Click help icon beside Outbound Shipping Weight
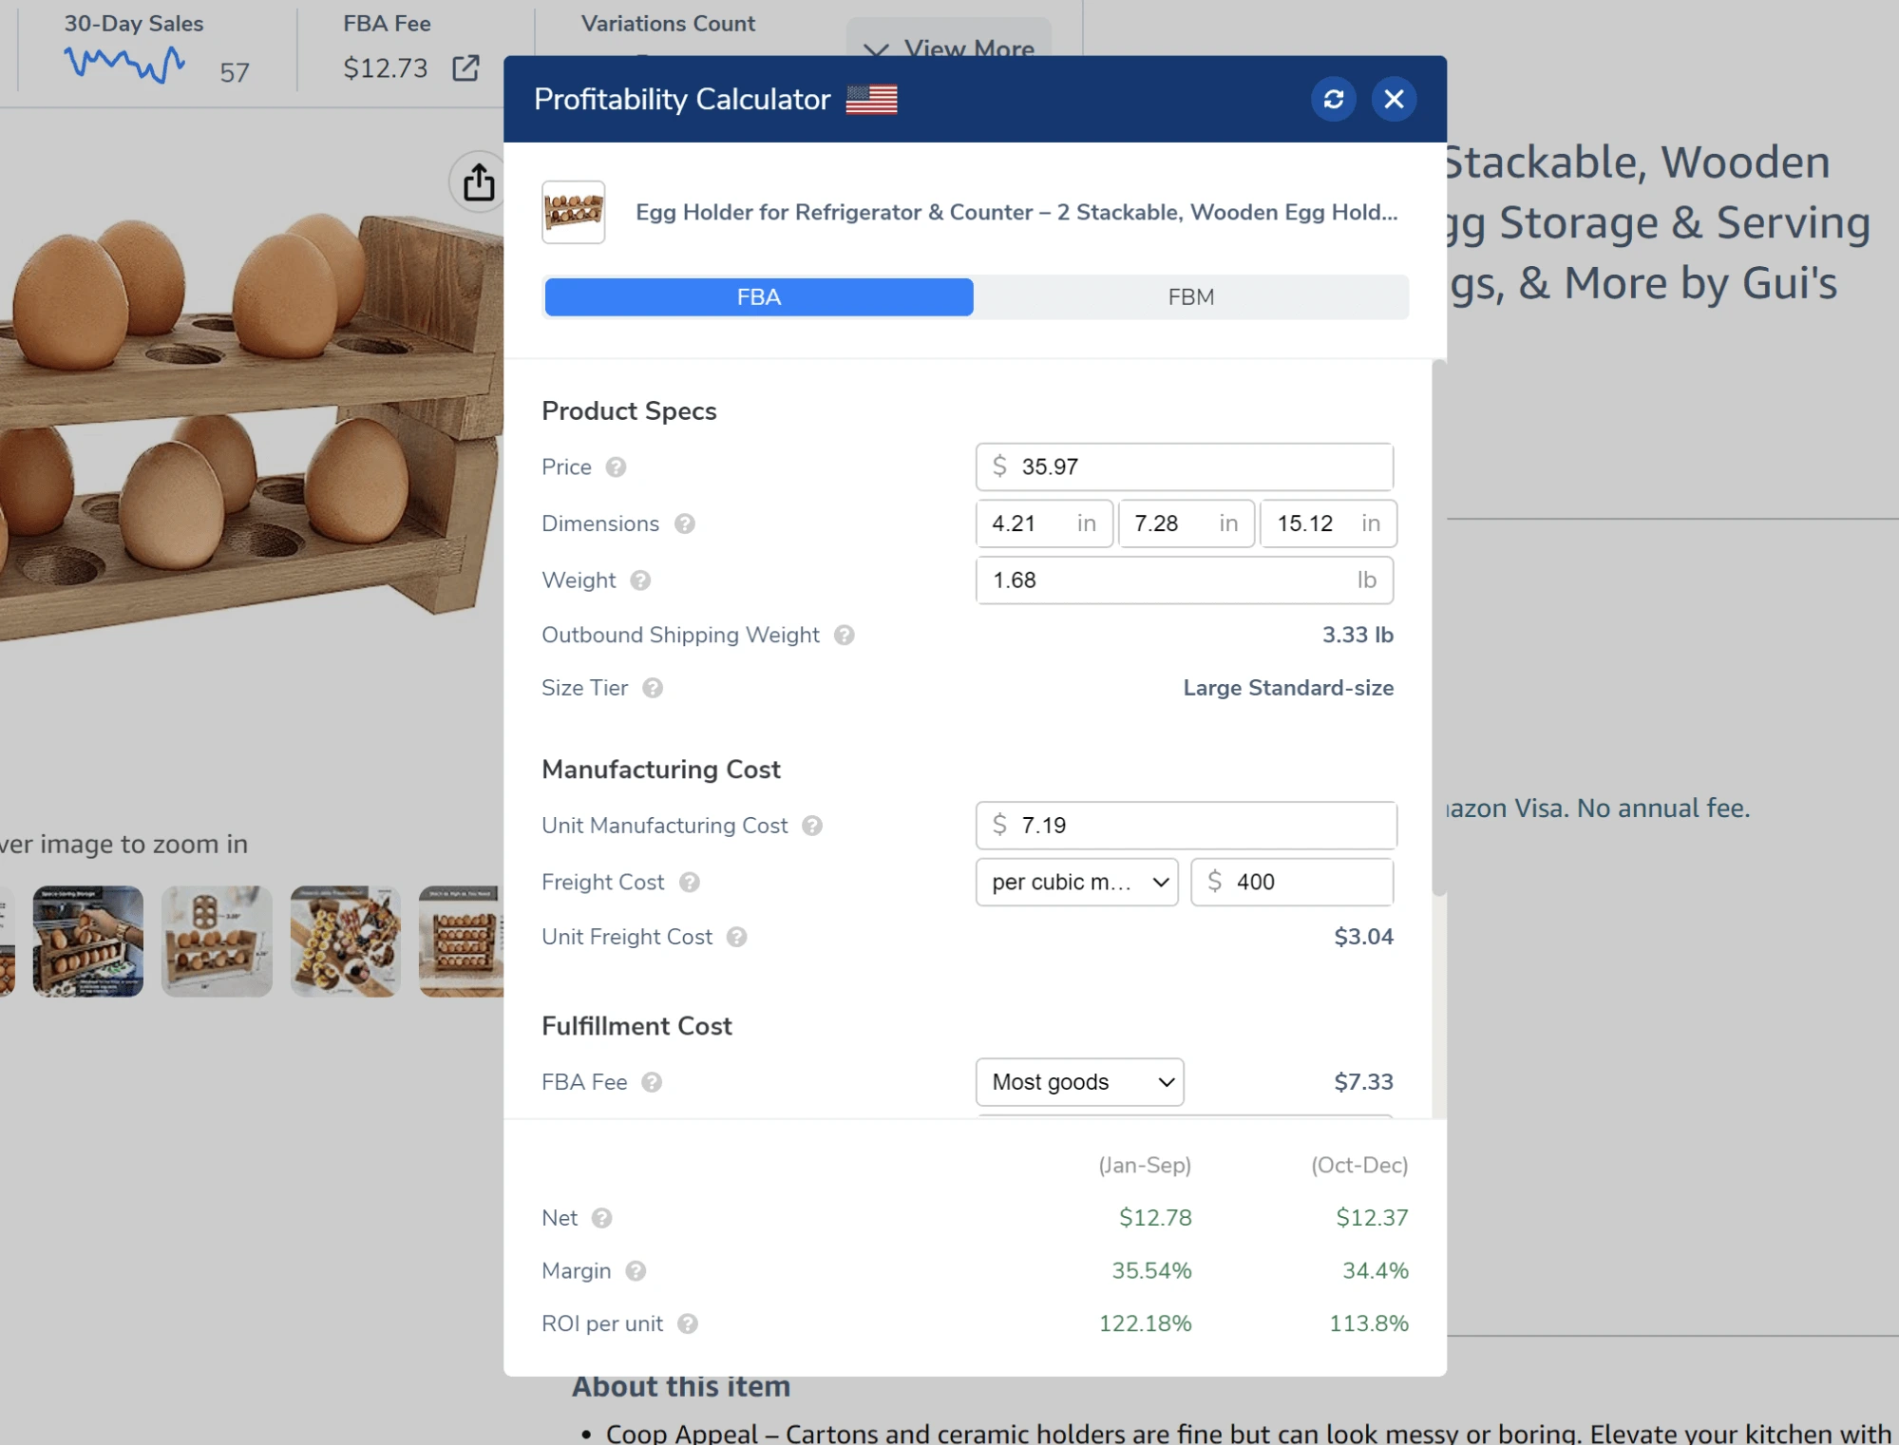The width and height of the screenshot is (1899, 1446). point(844,636)
